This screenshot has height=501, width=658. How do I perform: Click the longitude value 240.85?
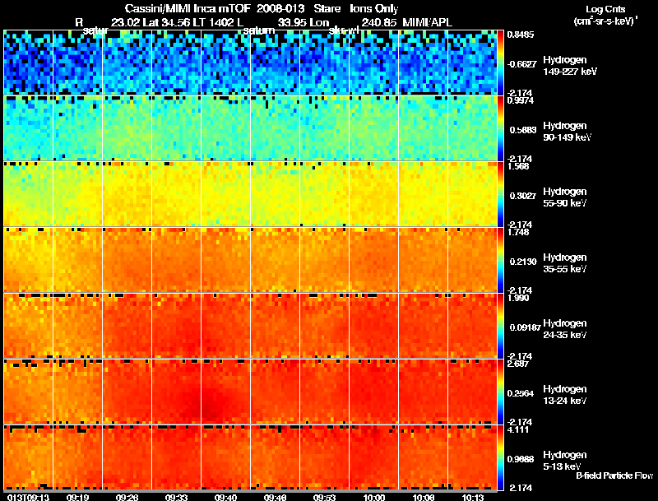click(378, 22)
